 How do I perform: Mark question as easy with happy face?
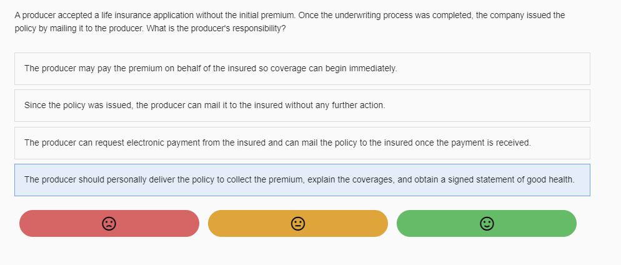pos(487,223)
